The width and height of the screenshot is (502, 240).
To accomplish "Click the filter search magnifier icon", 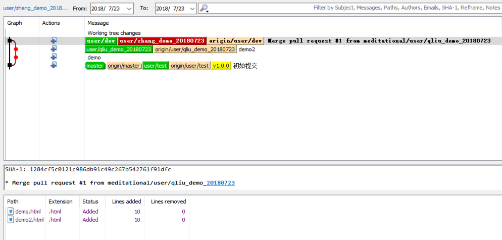I will [x=203, y=8].
